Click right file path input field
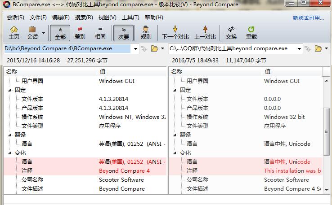Screen dimensions: 332x205 [232, 48]
